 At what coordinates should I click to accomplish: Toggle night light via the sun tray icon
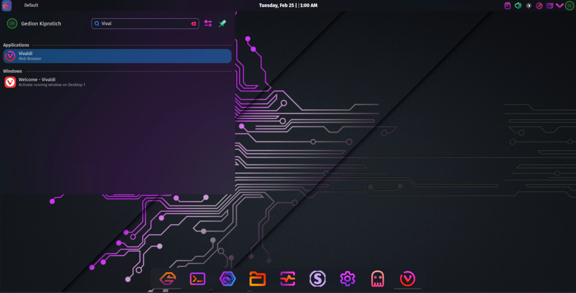[x=528, y=5]
